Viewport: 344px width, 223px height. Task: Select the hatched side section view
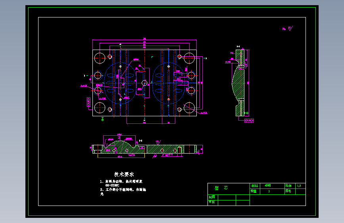pyautogui.click(x=238, y=83)
